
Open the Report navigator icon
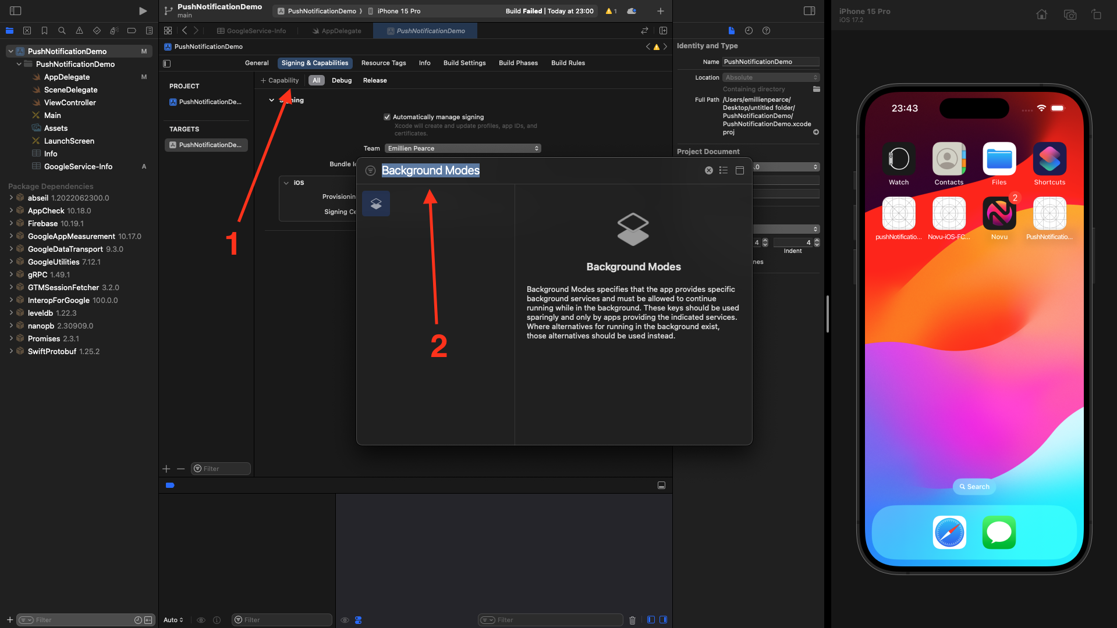click(149, 30)
